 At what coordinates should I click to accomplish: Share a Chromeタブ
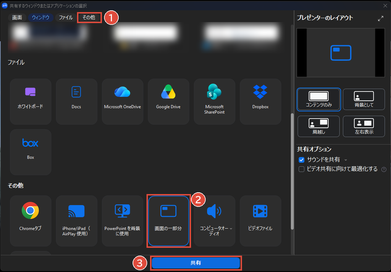(x=31, y=221)
